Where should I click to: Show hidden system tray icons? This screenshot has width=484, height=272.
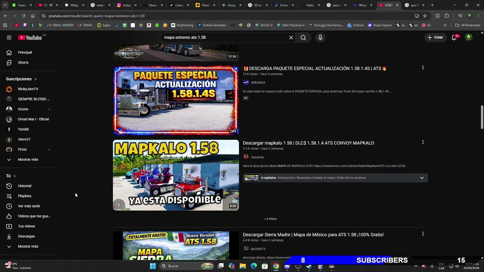416,266
